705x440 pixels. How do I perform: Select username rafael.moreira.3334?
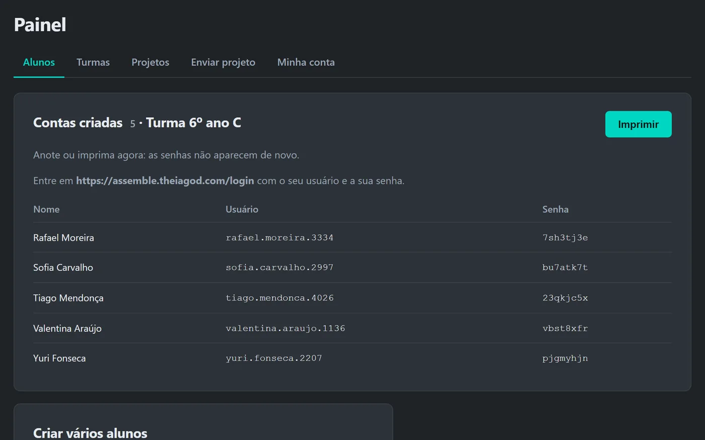click(279, 238)
